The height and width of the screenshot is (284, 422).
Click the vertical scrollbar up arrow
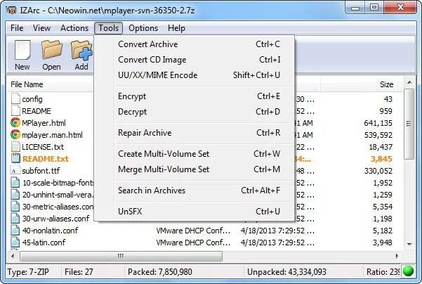(409, 82)
